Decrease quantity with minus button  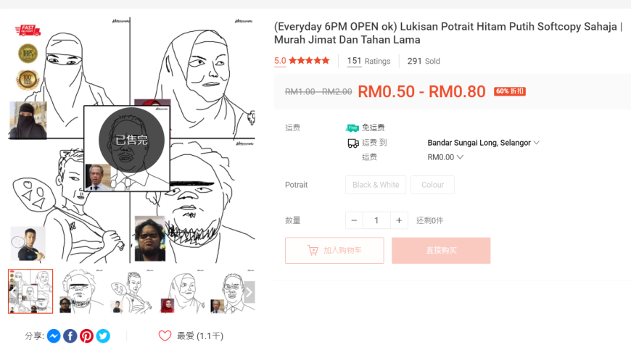tap(354, 220)
